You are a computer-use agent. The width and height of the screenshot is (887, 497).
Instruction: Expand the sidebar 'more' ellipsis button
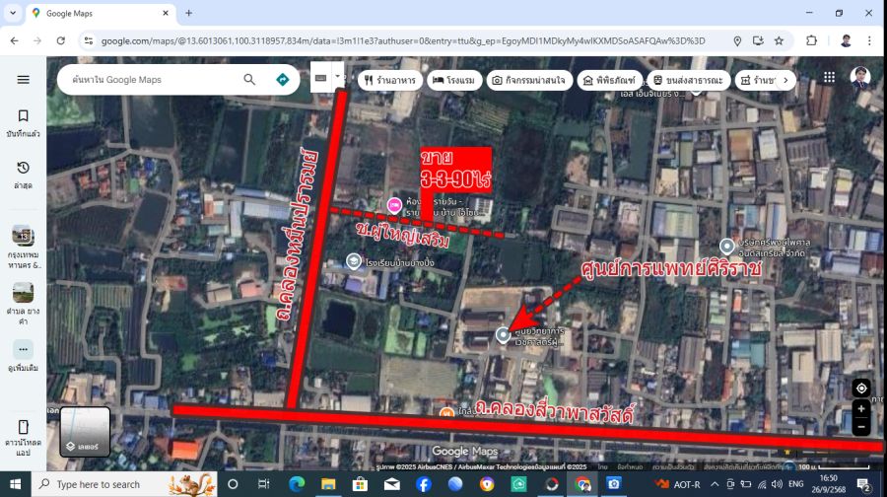[x=23, y=350]
